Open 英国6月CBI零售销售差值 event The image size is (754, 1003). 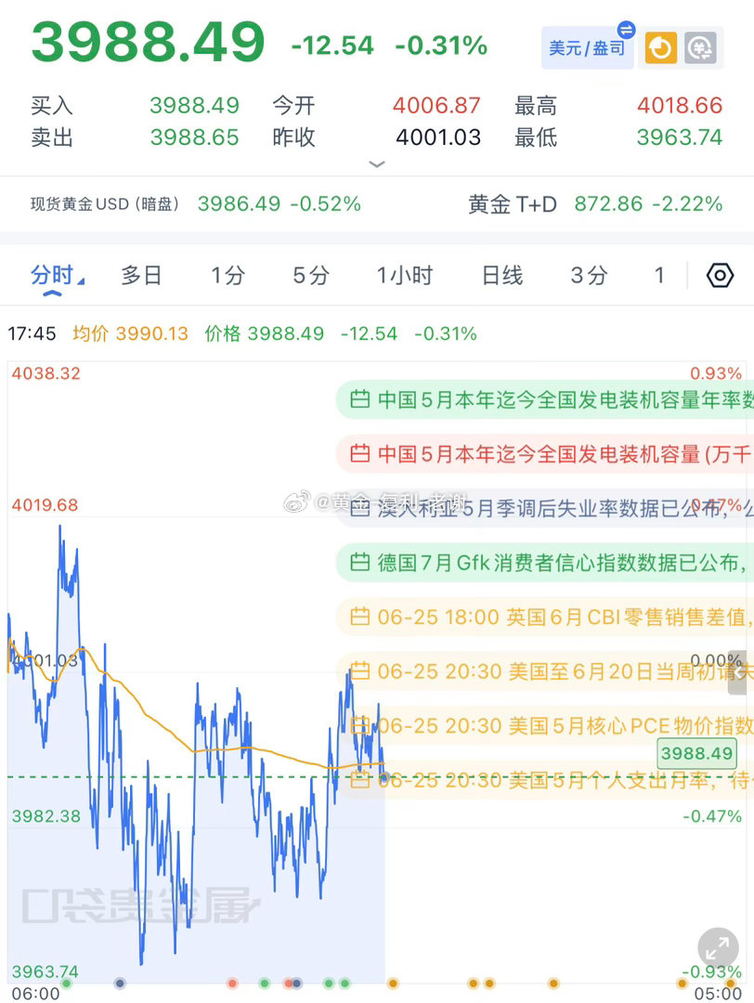[x=545, y=618]
